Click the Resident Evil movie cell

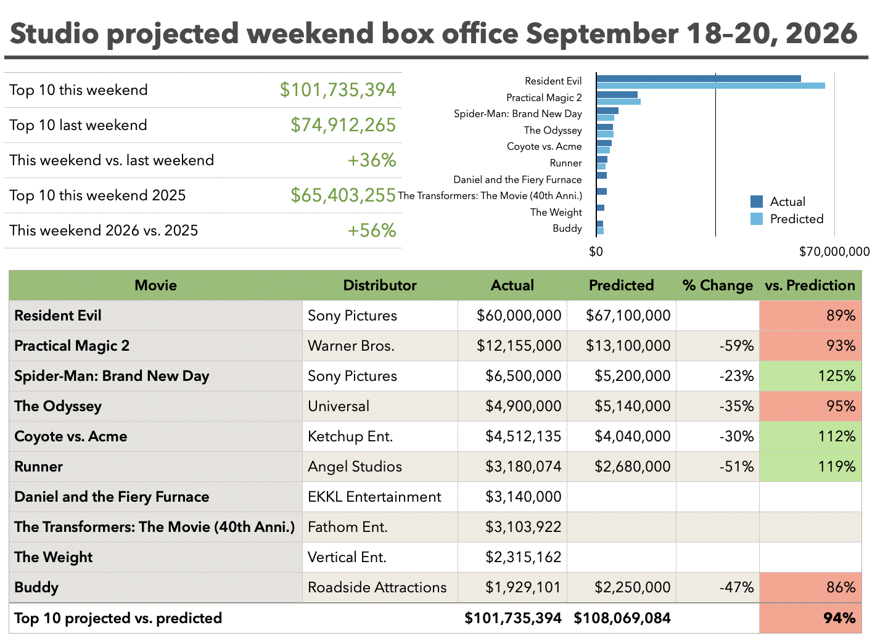(x=155, y=316)
